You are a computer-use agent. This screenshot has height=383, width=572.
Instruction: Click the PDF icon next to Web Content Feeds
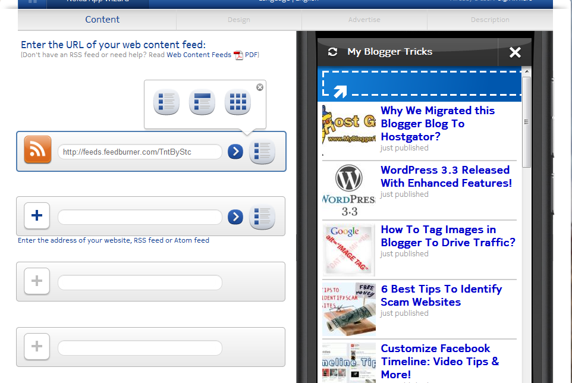pos(238,55)
